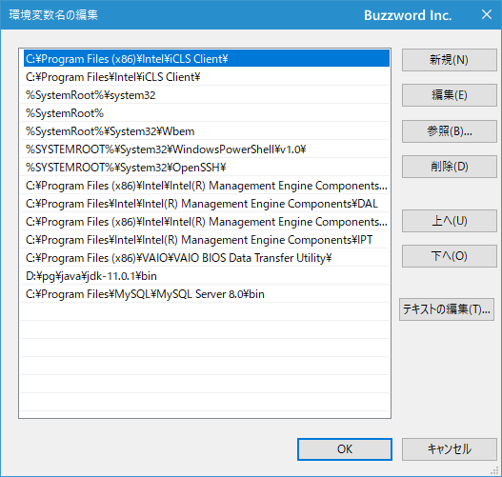Select the System32¥Wbem path entry
The image size is (502, 477).
[205, 131]
